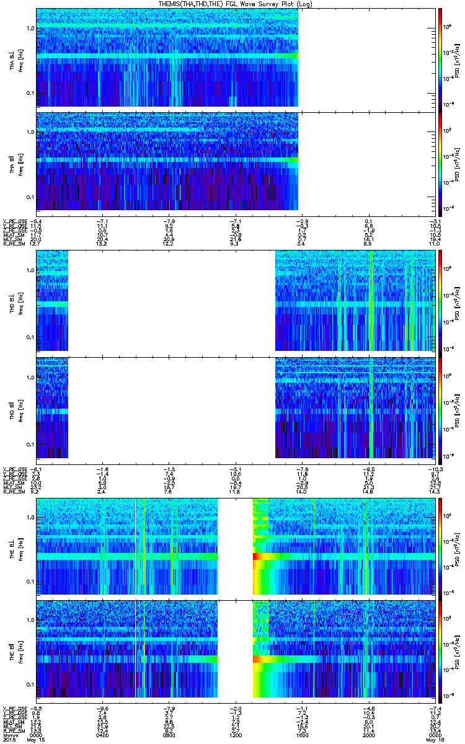
Task: Click the X_RE_GSE row label under THA panels
Action: point(15,221)
